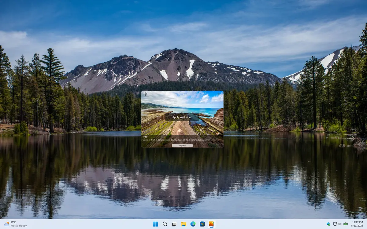The image size is (367, 229).
Task: Open Windows Security from the system tray
Action: (x=328, y=224)
